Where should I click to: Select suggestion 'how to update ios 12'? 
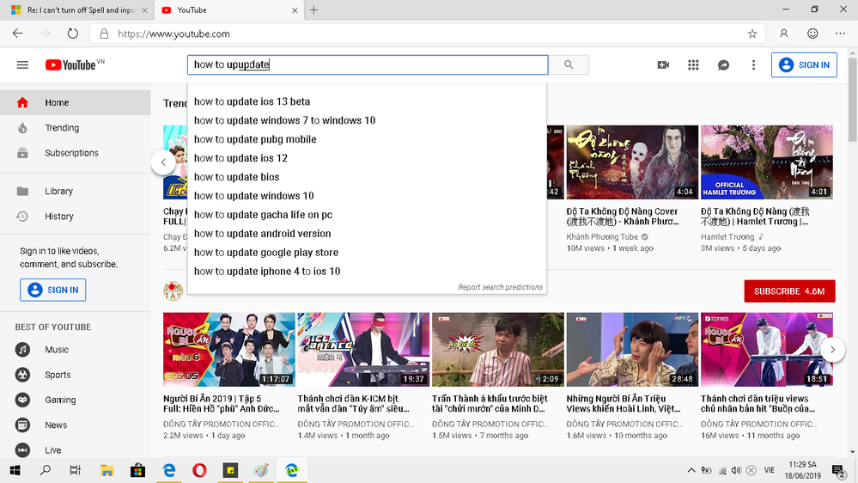coord(367,158)
